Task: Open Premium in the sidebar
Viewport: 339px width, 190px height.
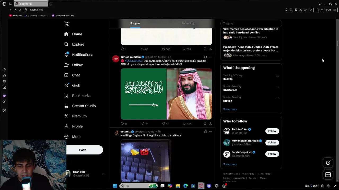Action: click(75, 116)
